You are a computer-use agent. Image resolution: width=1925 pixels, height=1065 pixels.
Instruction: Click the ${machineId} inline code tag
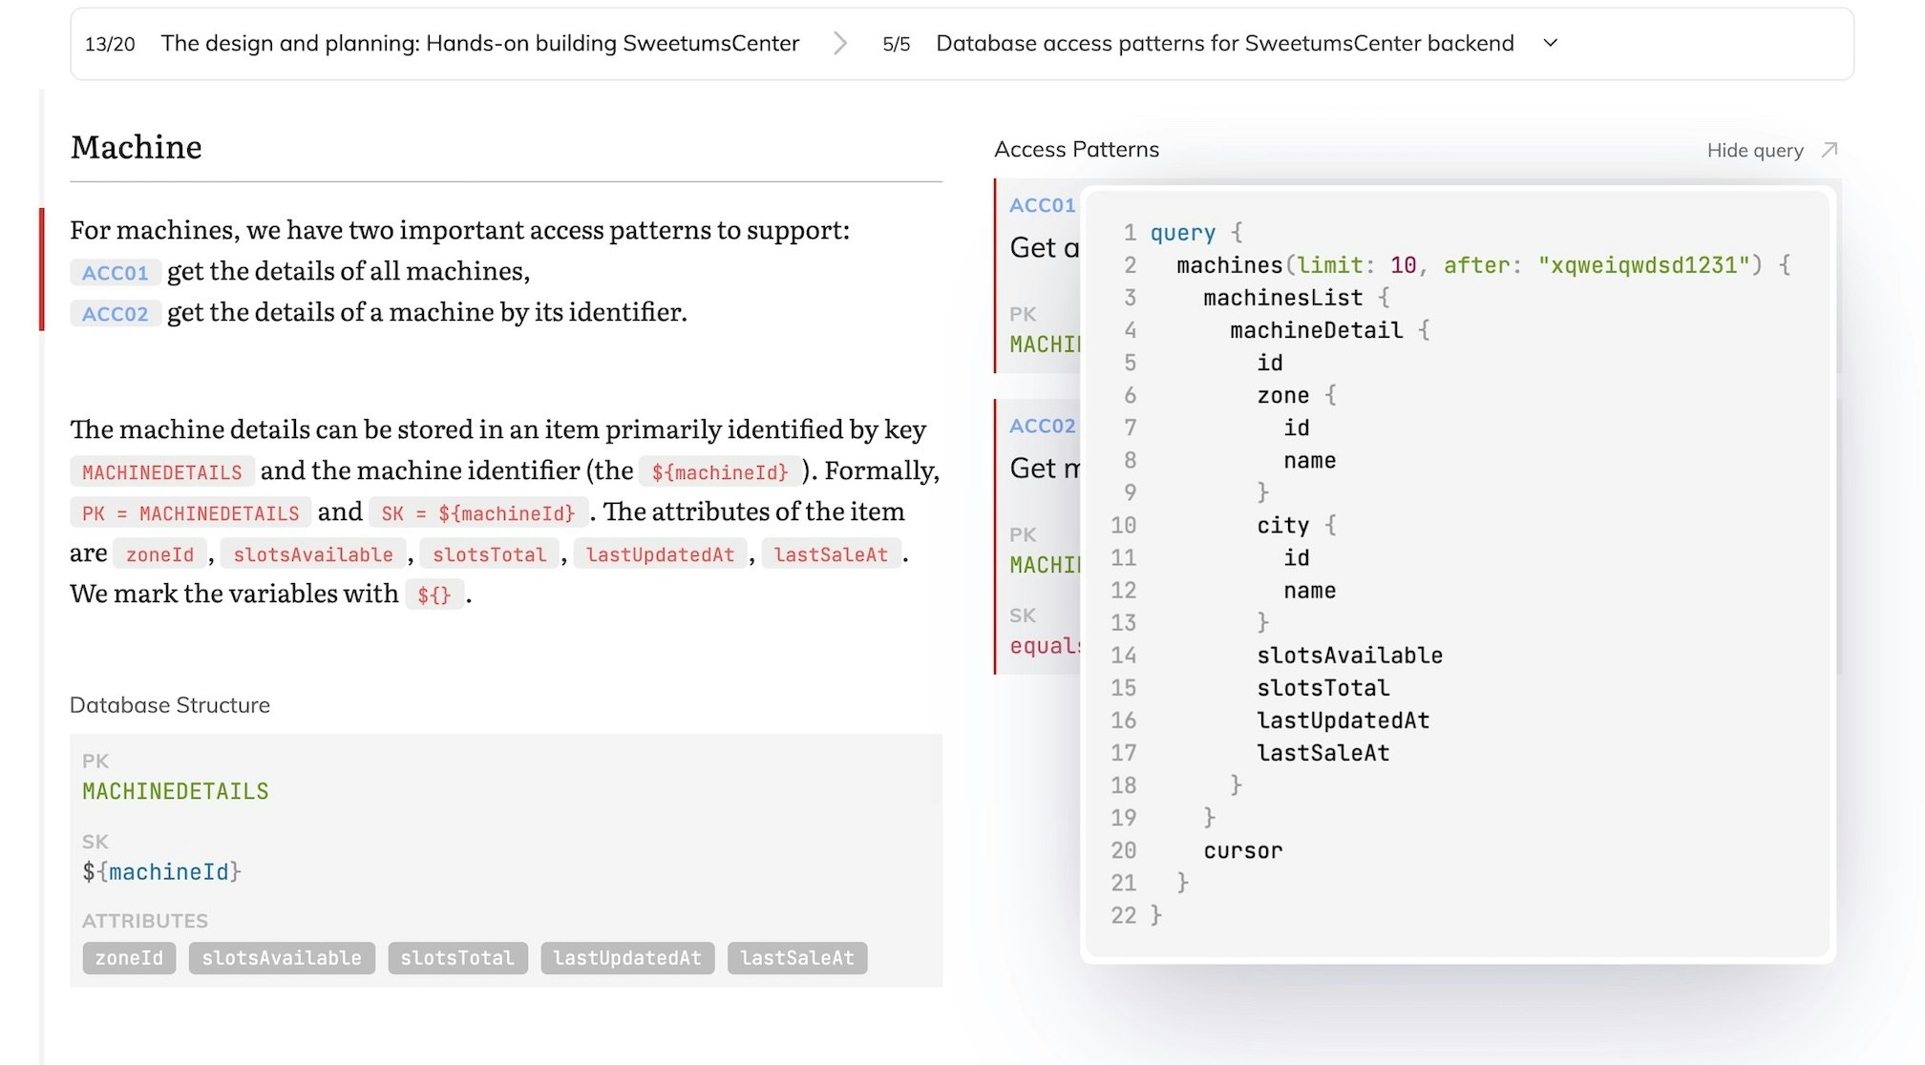click(718, 471)
